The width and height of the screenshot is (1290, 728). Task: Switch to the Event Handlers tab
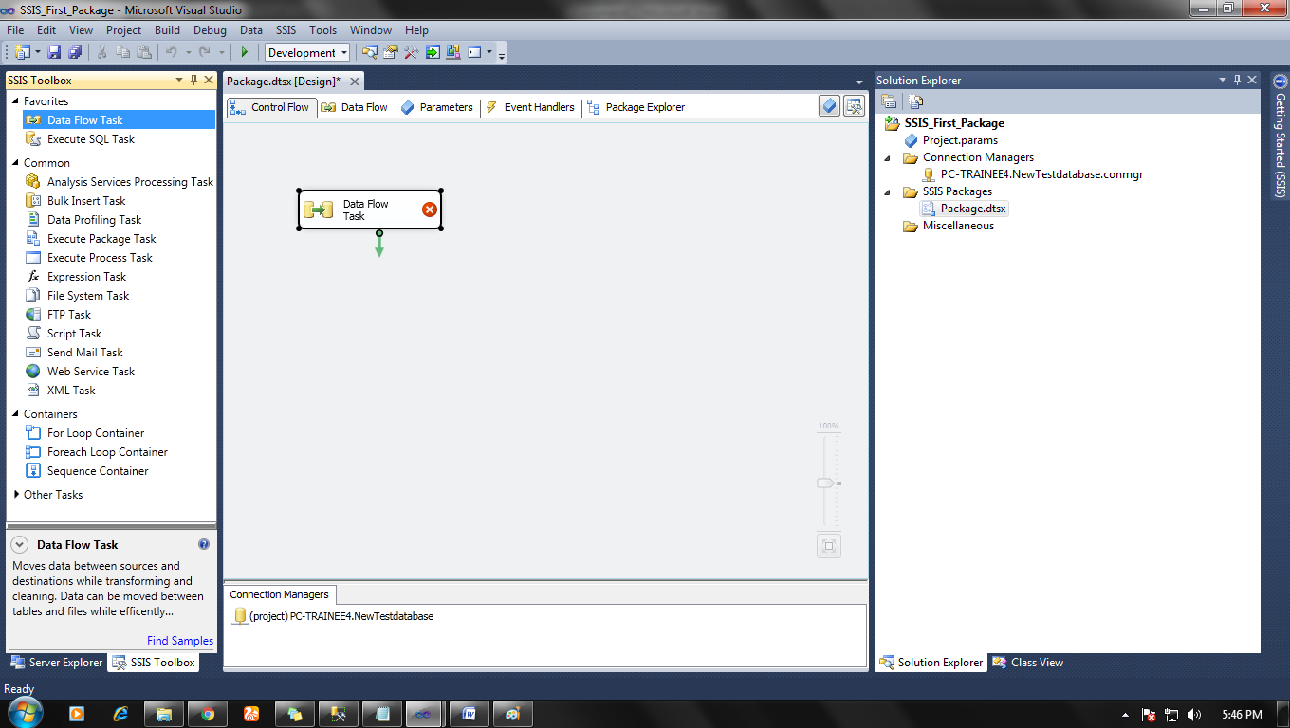click(x=529, y=107)
